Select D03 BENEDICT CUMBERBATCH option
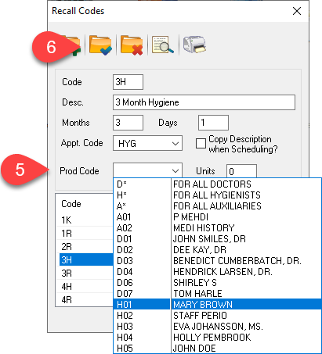The height and width of the screenshot is (354, 322). coord(217,261)
